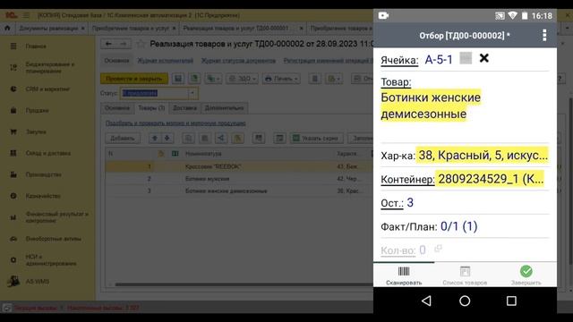Tap the Хар-ка value 38, Красный
The width and height of the screenshot is (573, 322).
click(x=483, y=155)
